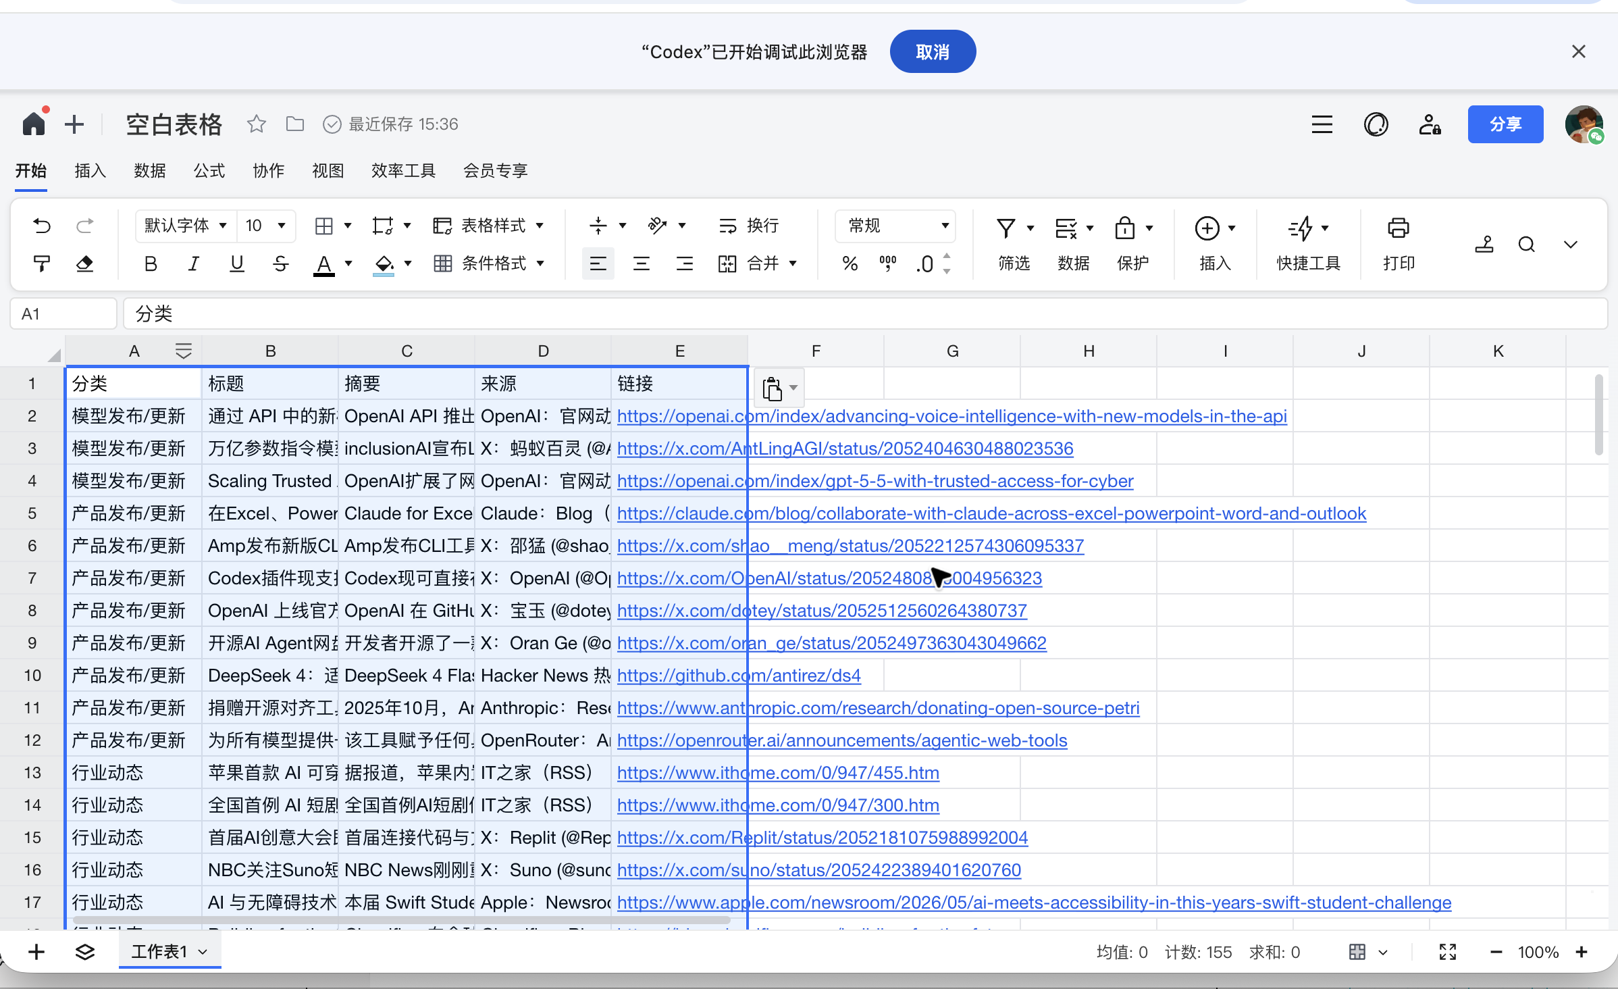Switch to the 公式 menu tab
Image resolution: width=1618 pixels, height=989 pixels.
[x=209, y=170]
